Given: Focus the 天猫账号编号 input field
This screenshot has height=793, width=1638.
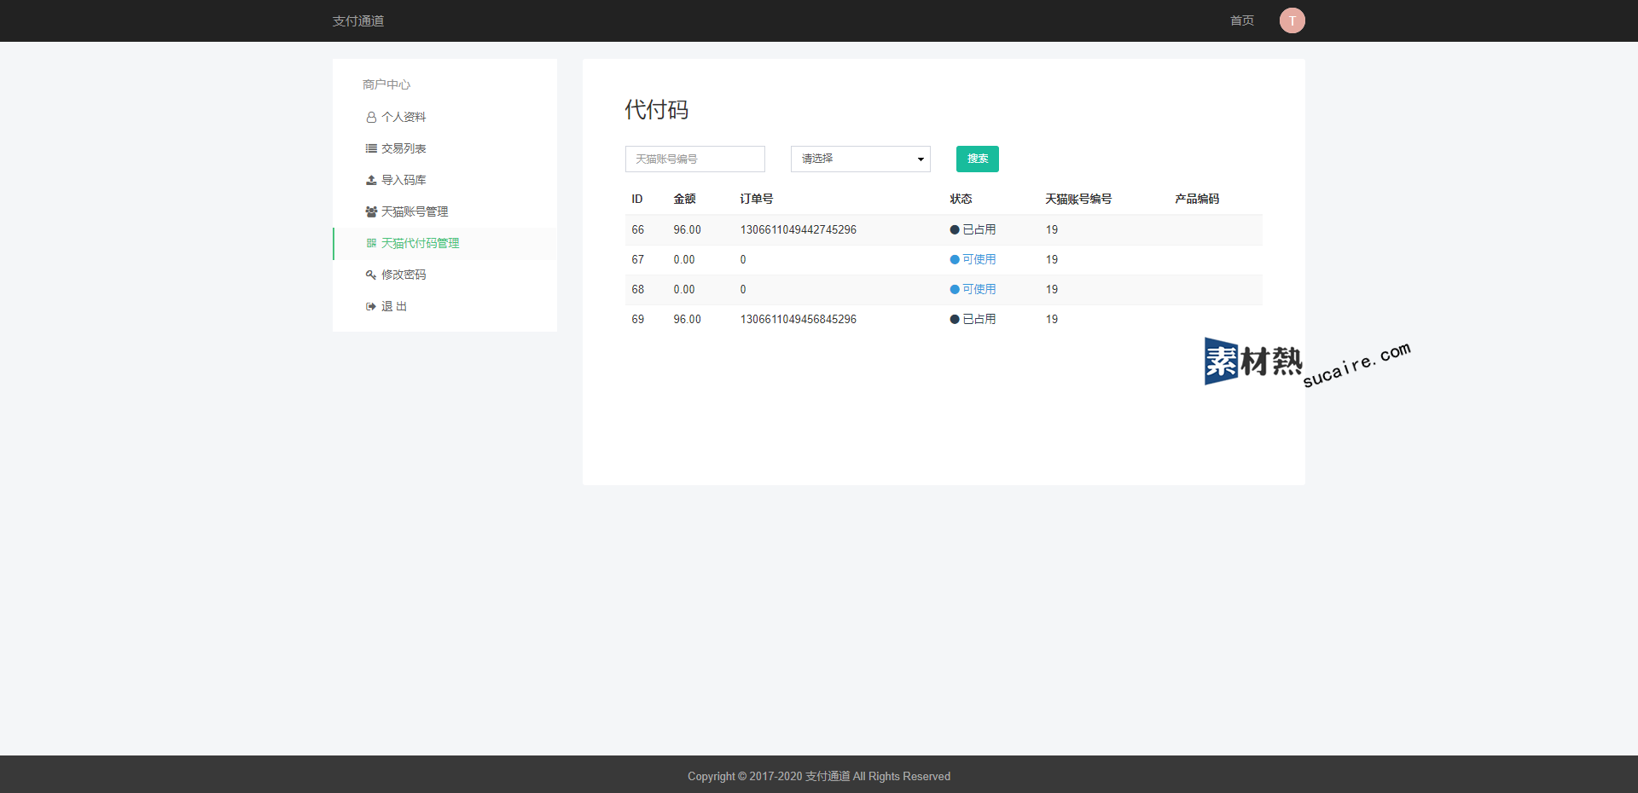Looking at the screenshot, I should tap(694, 159).
